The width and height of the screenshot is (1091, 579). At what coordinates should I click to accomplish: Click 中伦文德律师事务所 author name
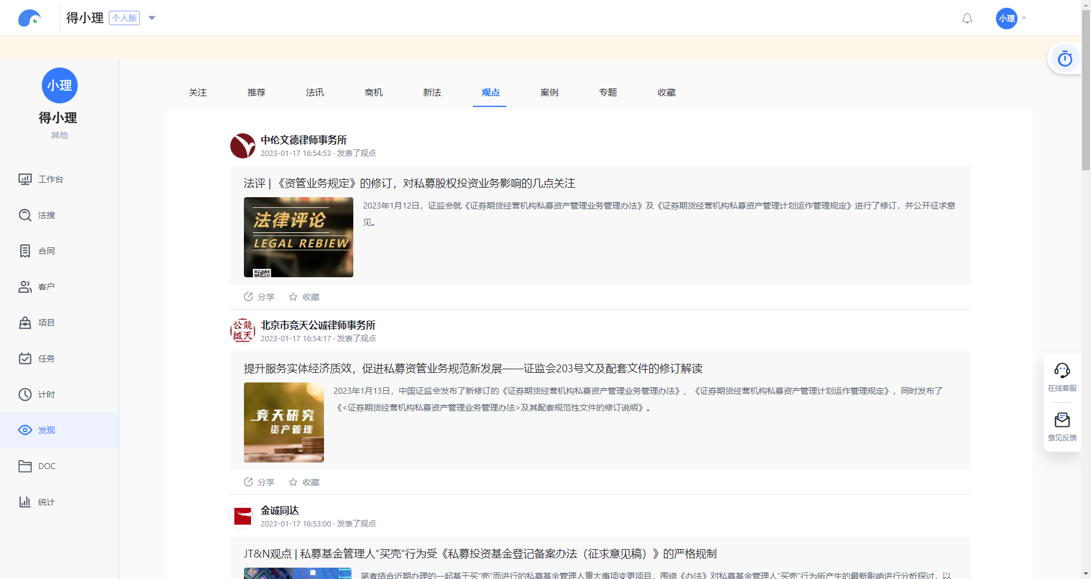pyautogui.click(x=304, y=140)
